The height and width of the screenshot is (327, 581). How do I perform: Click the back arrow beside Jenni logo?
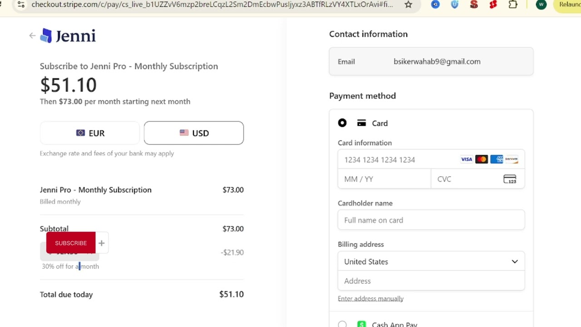(32, 35)
